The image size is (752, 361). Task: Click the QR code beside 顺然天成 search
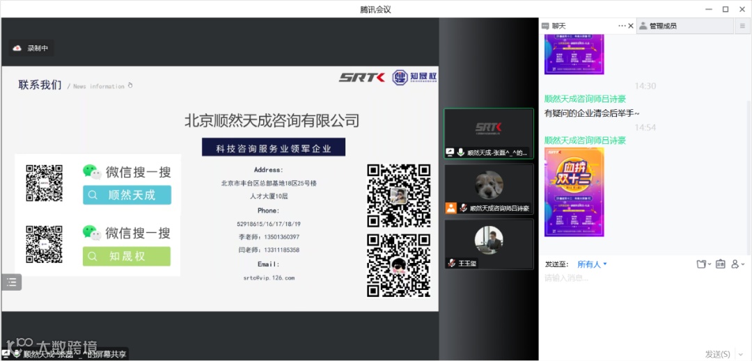pyautogui.click(x=44, y=184)
